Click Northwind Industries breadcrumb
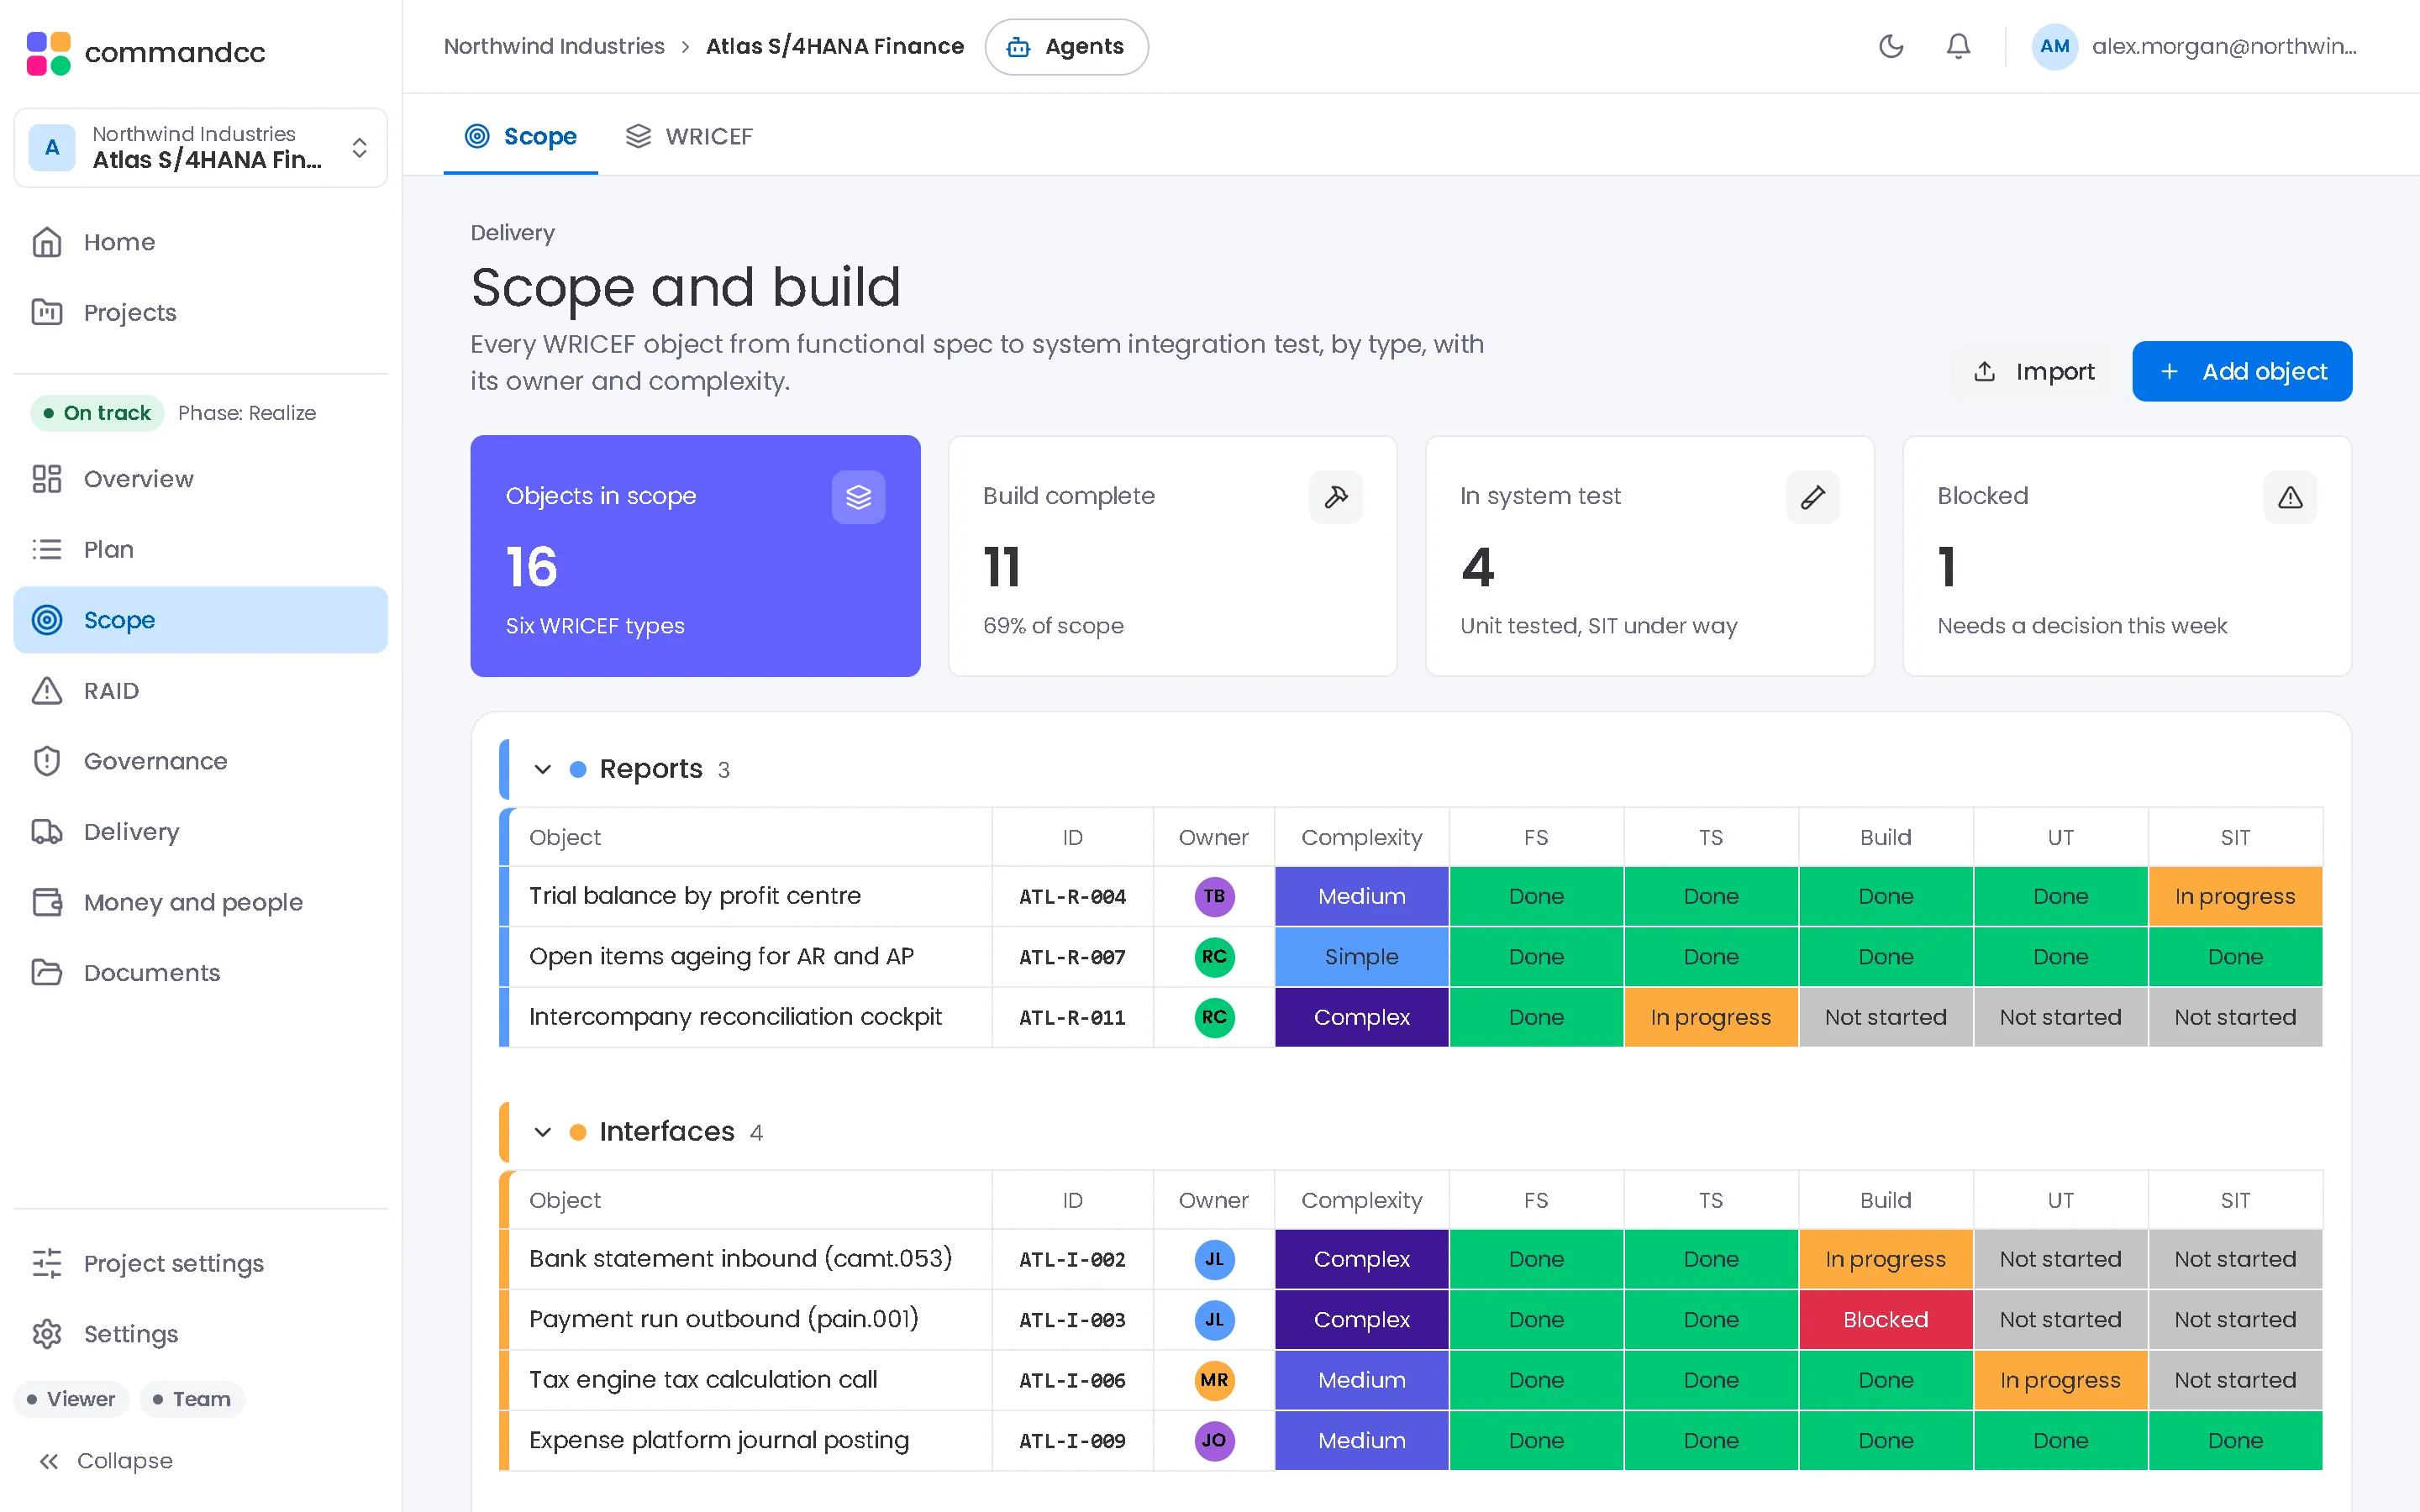The image size is (2420, 1512). click(x=554, y=46)
